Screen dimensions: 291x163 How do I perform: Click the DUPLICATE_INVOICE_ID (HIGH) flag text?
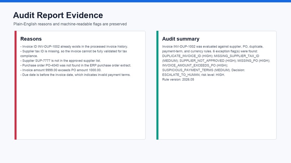187,56
